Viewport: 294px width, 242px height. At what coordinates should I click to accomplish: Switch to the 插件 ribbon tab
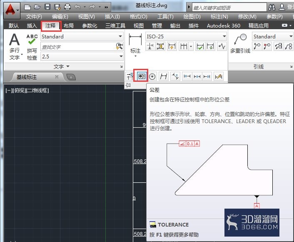(193, 25)
